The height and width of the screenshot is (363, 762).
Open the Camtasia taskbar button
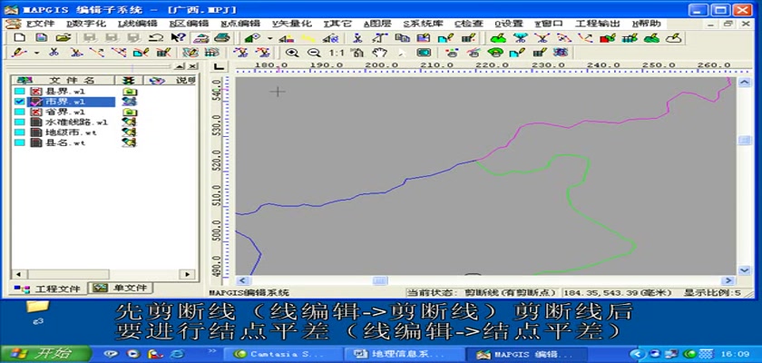pyautogui.click(x=272, y=353)
